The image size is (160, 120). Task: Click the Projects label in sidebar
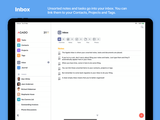(25, 50)
